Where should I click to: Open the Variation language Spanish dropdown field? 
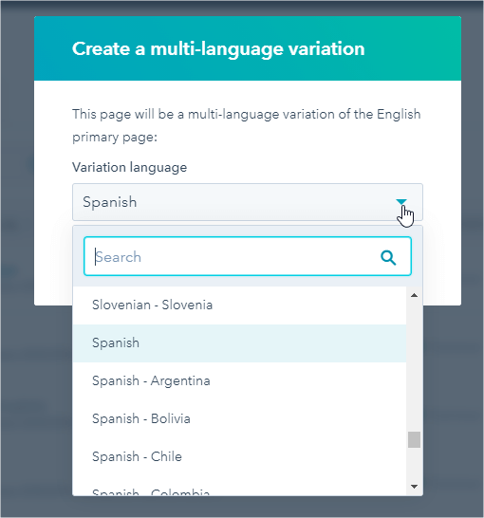click(248, 202)
